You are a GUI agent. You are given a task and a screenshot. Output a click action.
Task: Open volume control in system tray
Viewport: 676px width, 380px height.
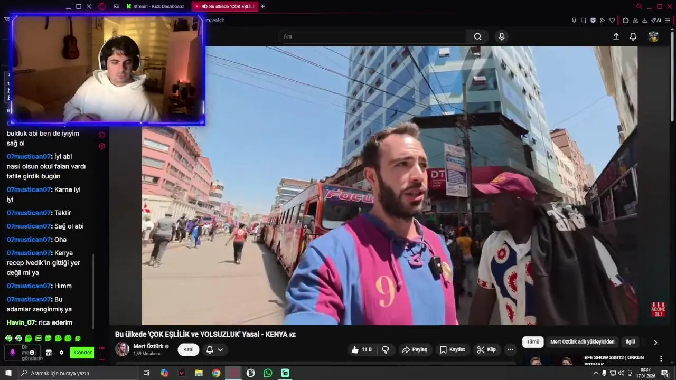(x=622, y=373)
